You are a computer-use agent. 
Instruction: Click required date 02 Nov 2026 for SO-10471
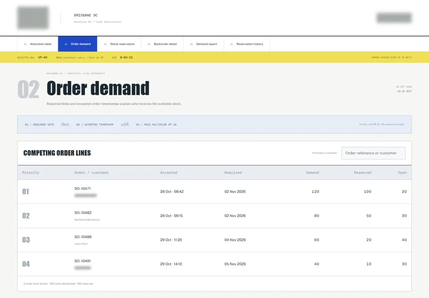[x=235, y=192]
